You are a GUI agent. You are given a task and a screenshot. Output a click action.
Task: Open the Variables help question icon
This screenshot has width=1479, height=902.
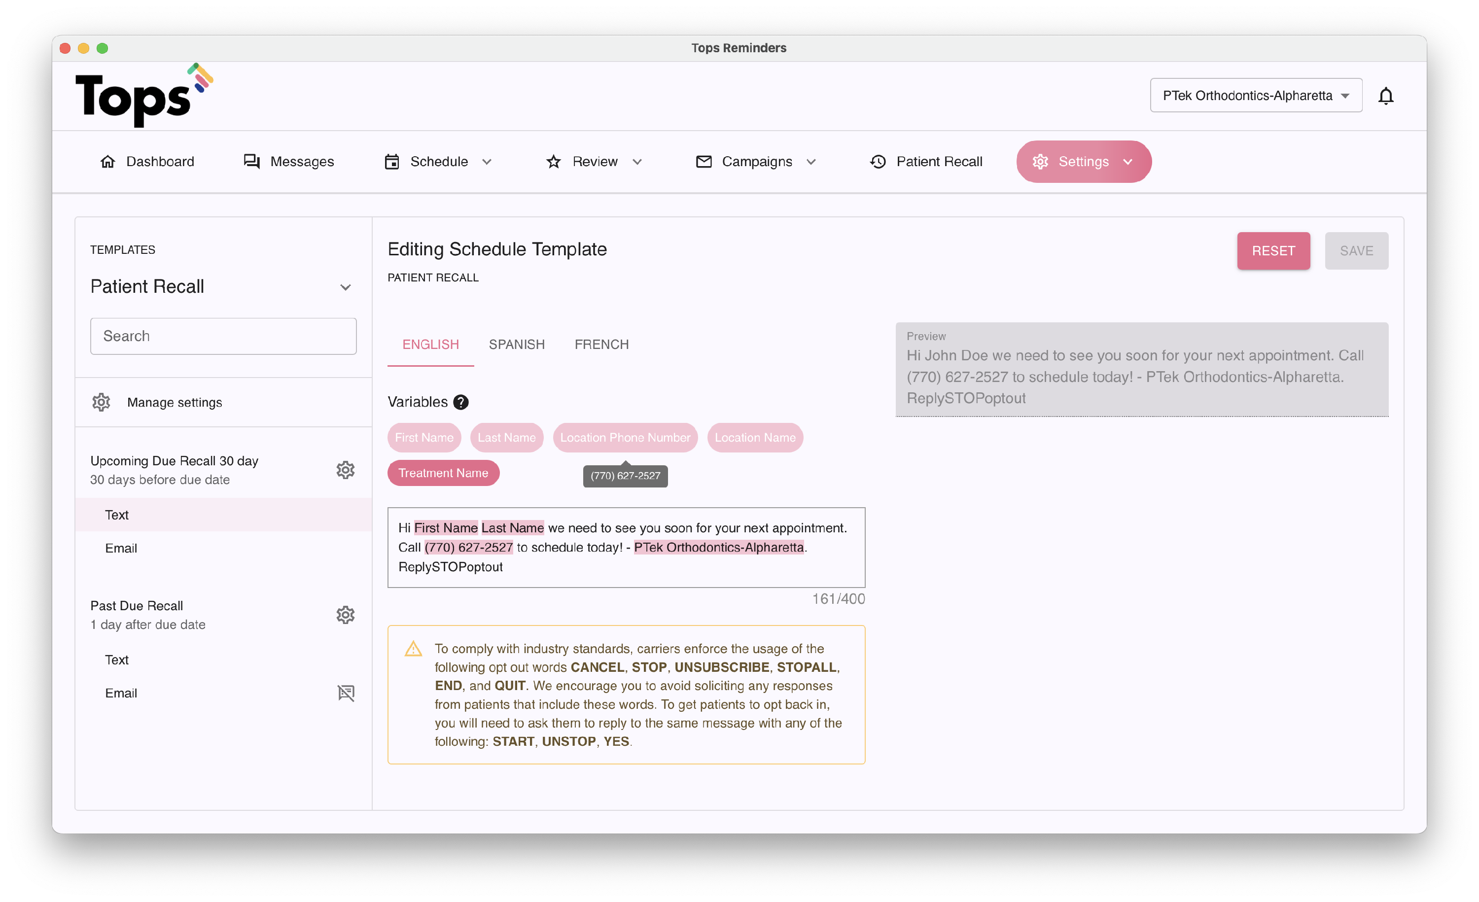460,402
